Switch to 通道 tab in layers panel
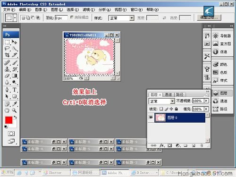Screen dimensions: 236x177 click(168, 94)
